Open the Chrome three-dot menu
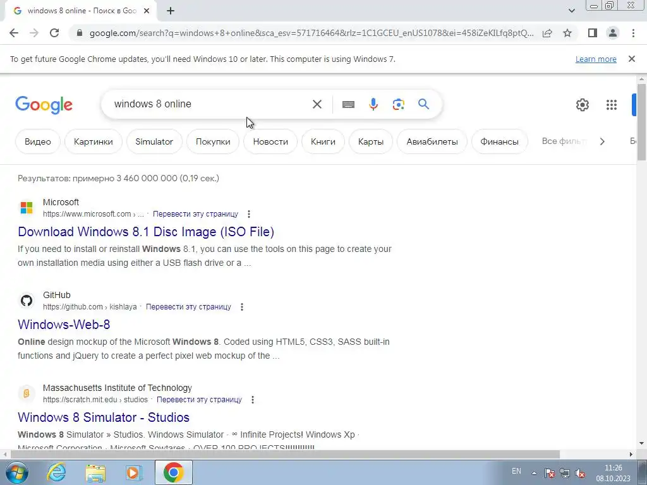 point(633,33)
